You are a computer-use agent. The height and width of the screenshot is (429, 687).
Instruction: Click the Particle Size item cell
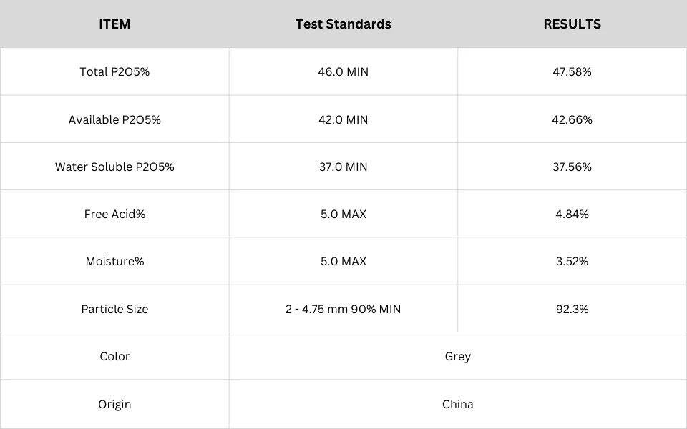point(114,309)
